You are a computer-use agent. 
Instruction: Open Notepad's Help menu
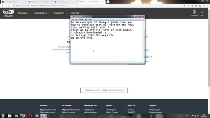coord(90,19)
